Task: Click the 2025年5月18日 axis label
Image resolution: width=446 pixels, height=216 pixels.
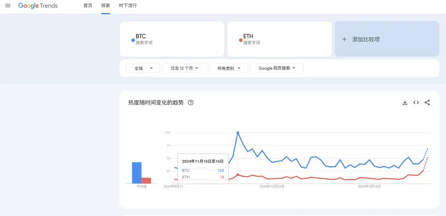Action: [x=369, y=186]
